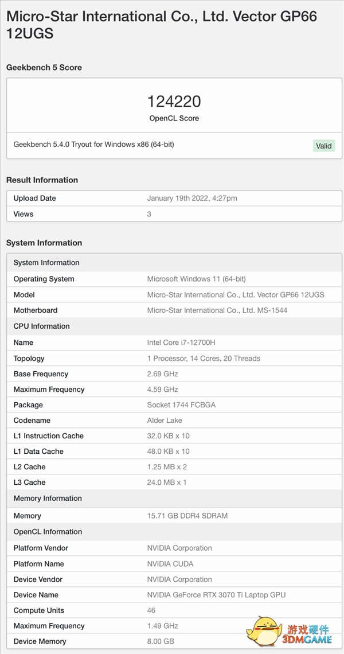
Task: Click the 'Operating System' label
Action: 44,279
